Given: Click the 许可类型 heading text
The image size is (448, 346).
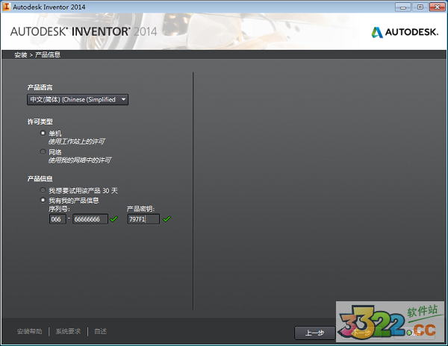Looking at the screenshot, I should (x=40, y=122).
